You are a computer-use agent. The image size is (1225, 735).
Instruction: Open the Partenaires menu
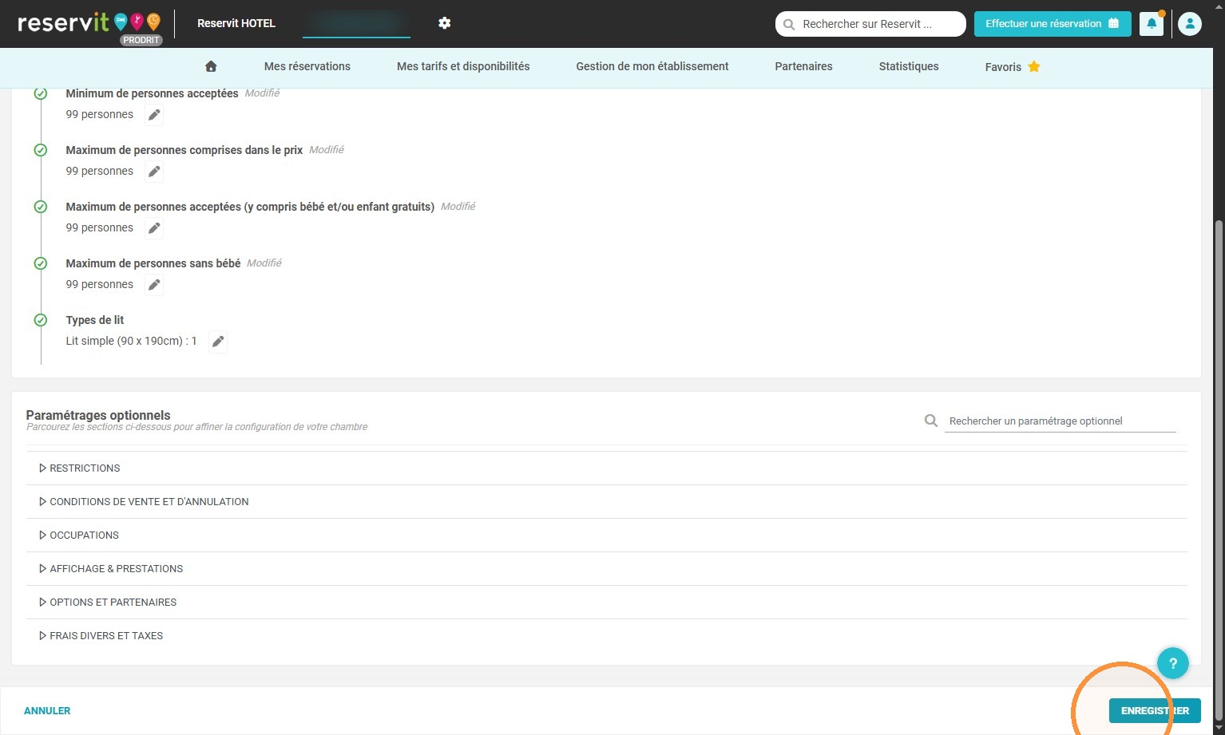[x=803, y=66]
